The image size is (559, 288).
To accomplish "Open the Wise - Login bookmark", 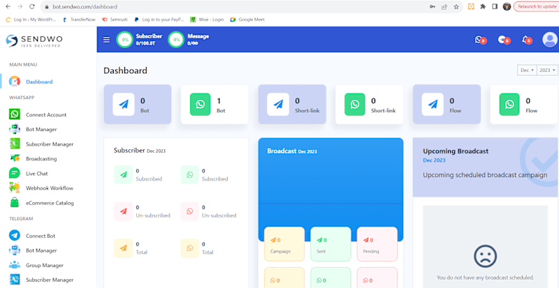I will pos(207,20).
